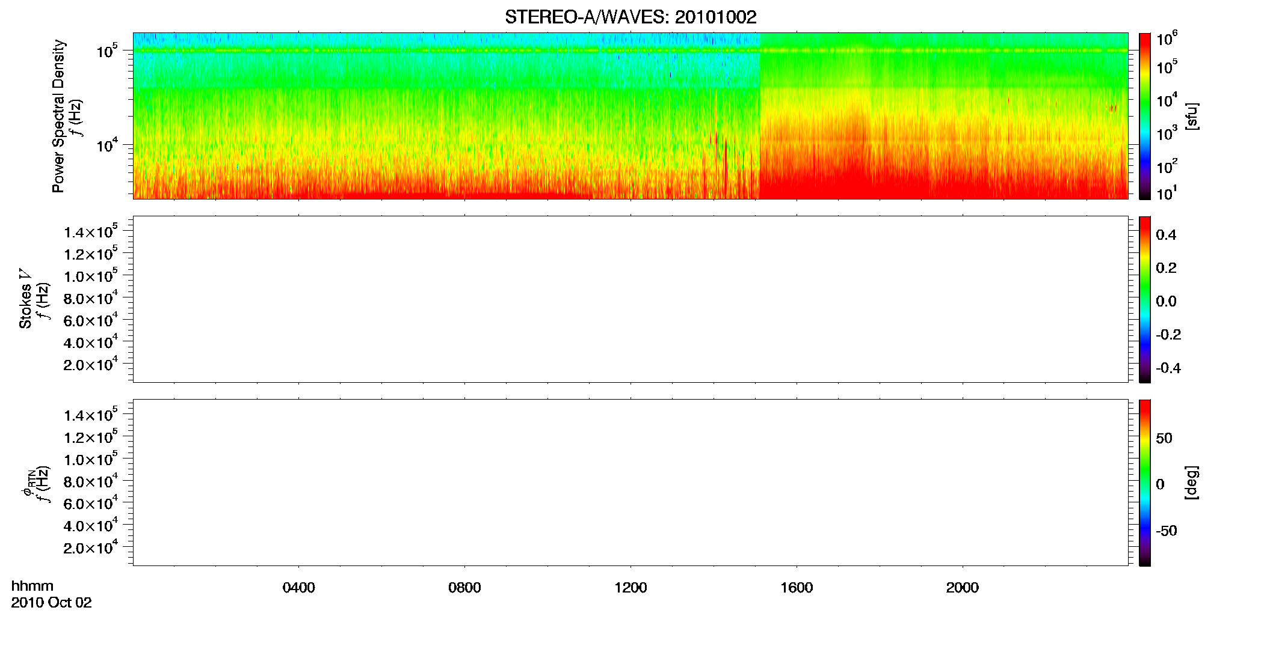1261x649 pixels.
Task: Click the -0.4 value on Stokes color bar
Action: click(1168, 368)
